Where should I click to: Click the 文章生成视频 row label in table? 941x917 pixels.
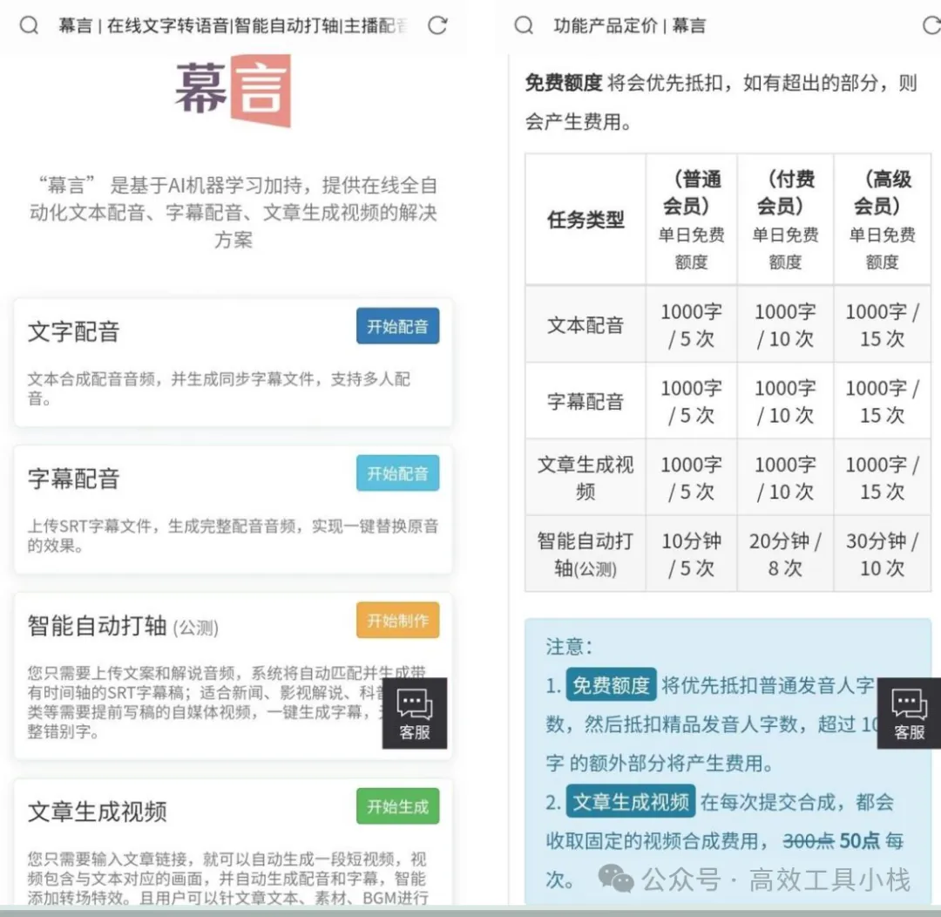586,478
